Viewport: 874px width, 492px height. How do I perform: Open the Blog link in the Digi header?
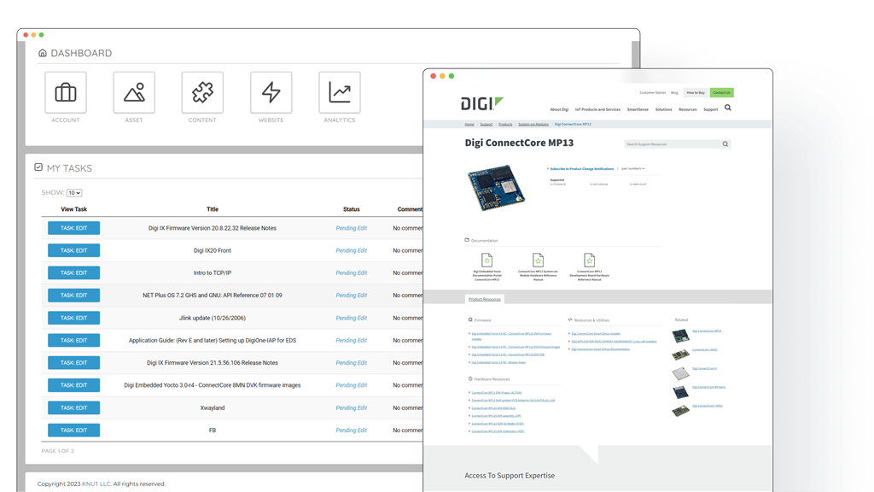coord(674,92)
